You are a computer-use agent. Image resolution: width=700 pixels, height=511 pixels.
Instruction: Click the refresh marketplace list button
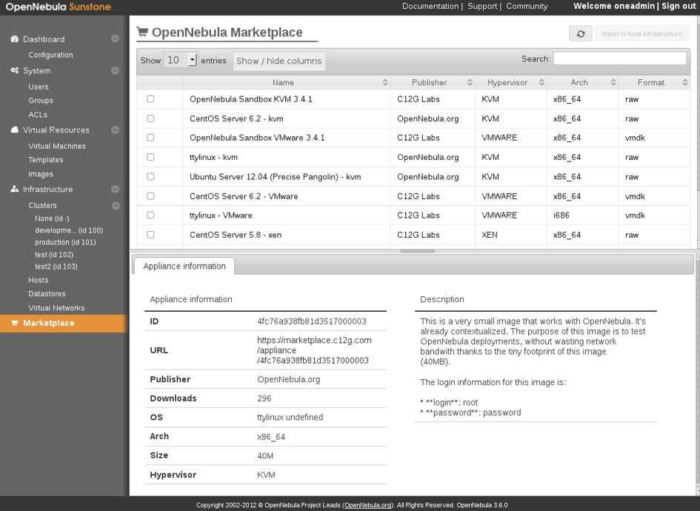[x=580, y=33]
